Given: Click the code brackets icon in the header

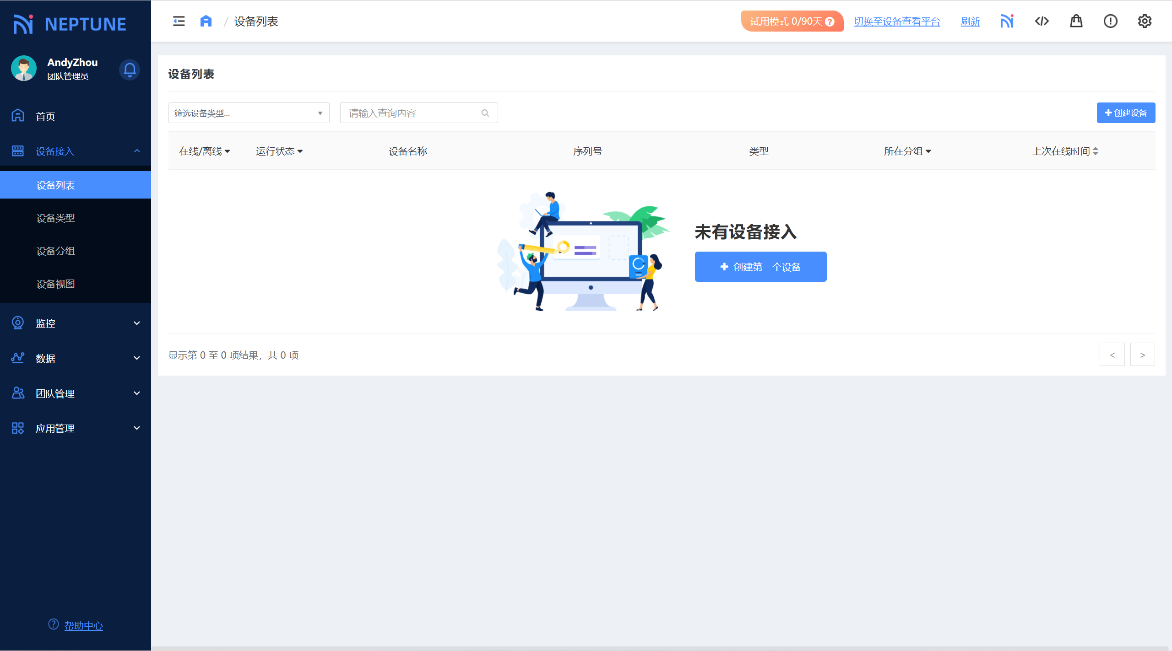Looking at the screenshot, I should (1042, 21).
